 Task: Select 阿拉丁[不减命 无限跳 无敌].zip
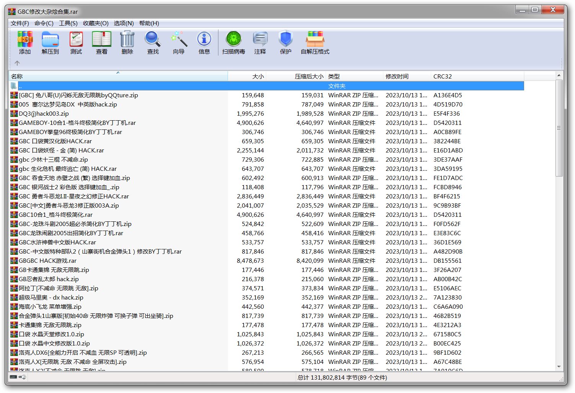[59, 288]
